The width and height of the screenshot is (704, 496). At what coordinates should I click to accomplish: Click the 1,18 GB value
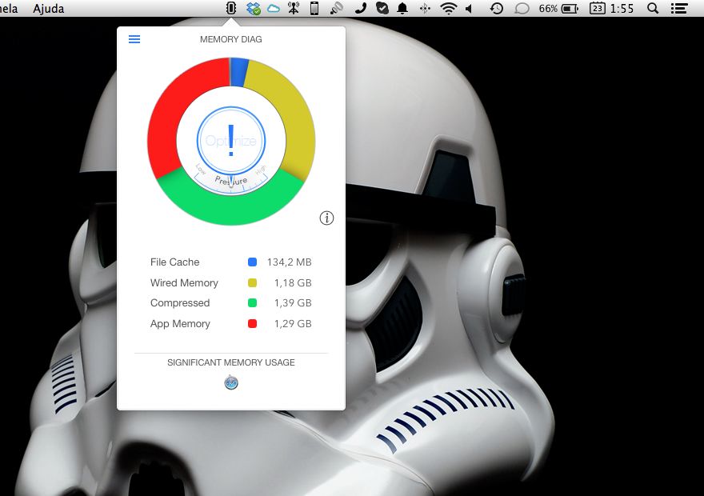(x=293, y=282)
